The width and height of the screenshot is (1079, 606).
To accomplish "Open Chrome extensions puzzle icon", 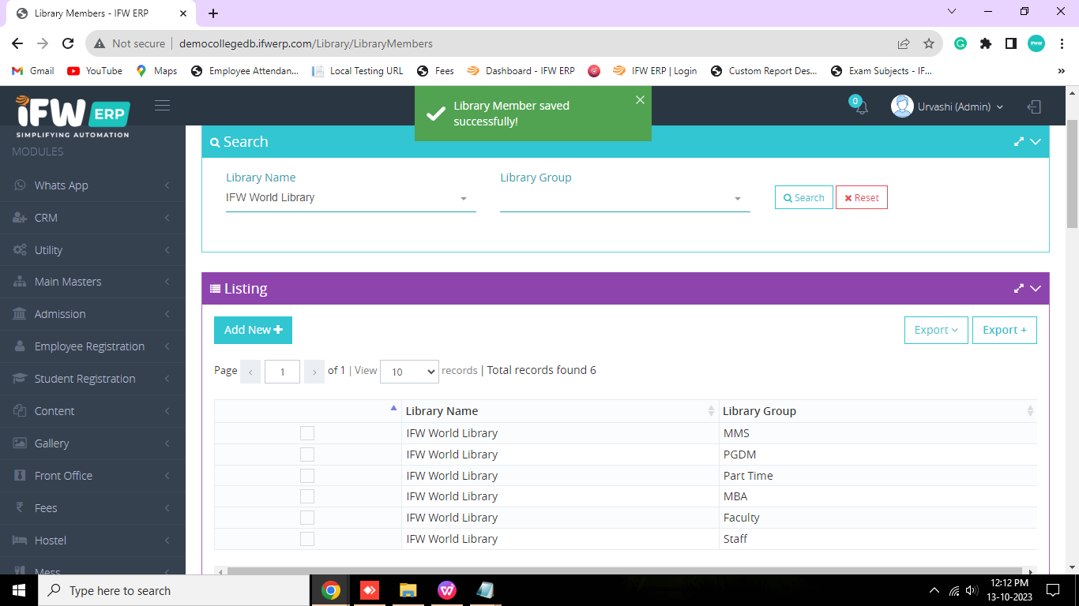I will pyautogui.click(x=986, y=43).
